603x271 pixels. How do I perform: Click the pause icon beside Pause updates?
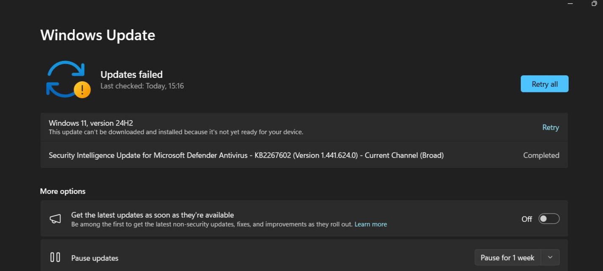55,257
